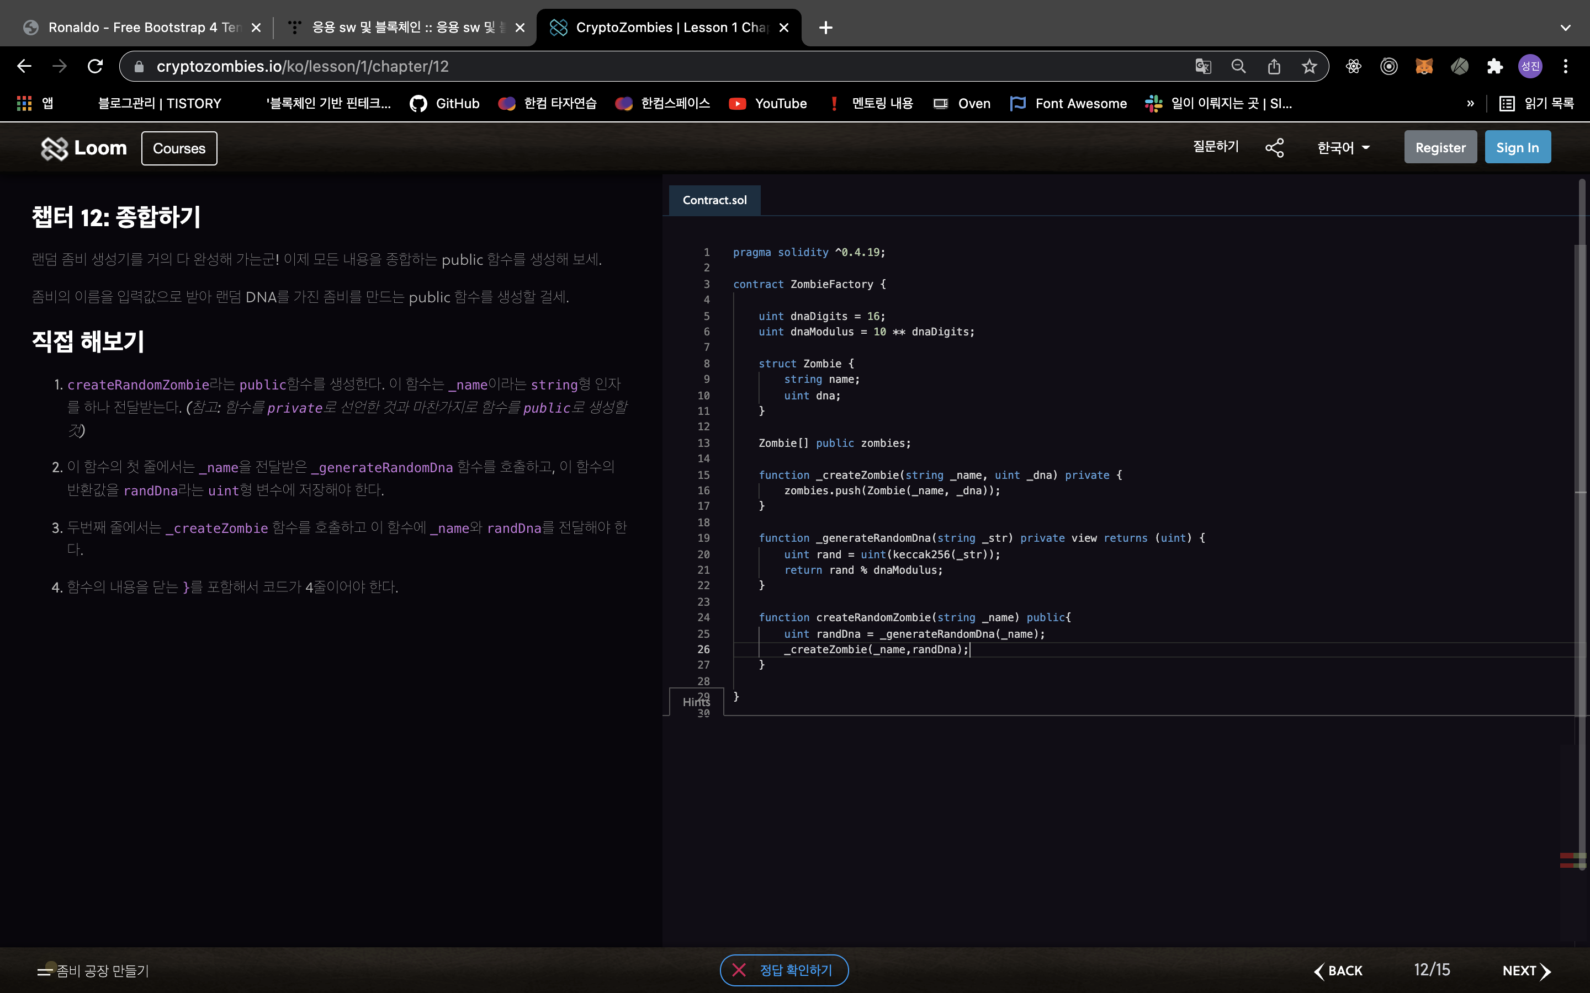
Task: Open Google Translate icon in address bar
Action: coord(1202,66)
